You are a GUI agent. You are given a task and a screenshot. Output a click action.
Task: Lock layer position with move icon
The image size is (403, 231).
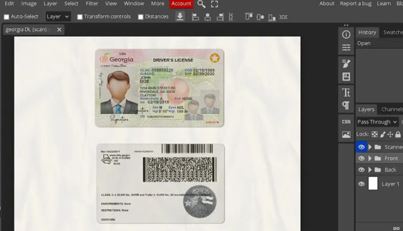390,134
